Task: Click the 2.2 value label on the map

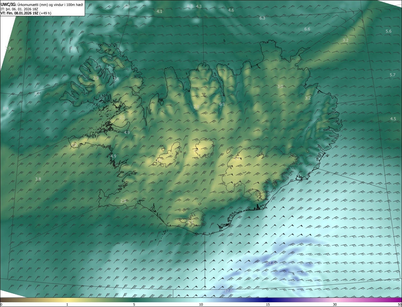Action: pyautogui.click(x=122, y=117)
